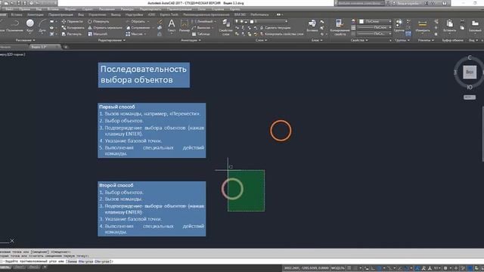Toggle ortho mode in status bar
The image size is (484, 272).
pos(373,268)
